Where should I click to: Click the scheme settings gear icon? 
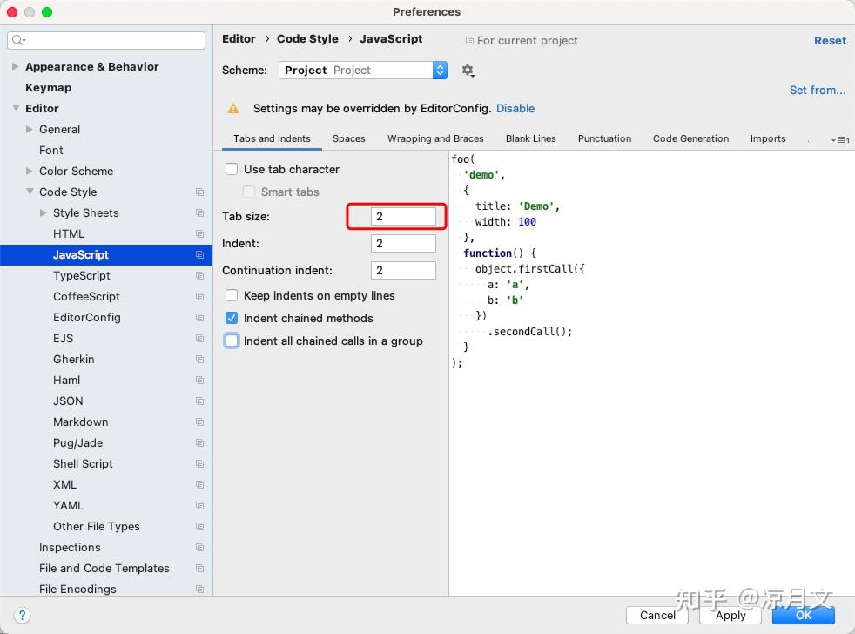(468, 71)
